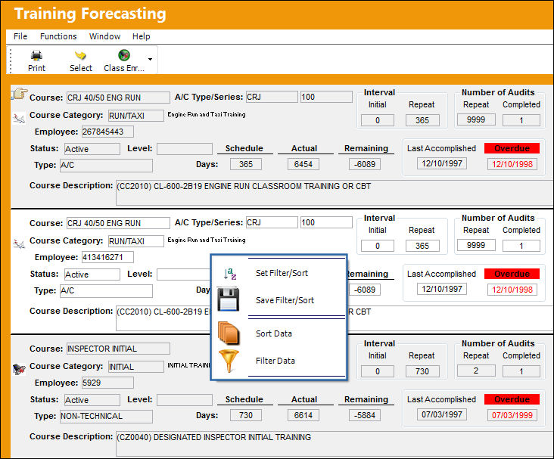The width and height of the screenshot is (554, 459).
Task: Click the Print printer icon
Action: point(36,55)
